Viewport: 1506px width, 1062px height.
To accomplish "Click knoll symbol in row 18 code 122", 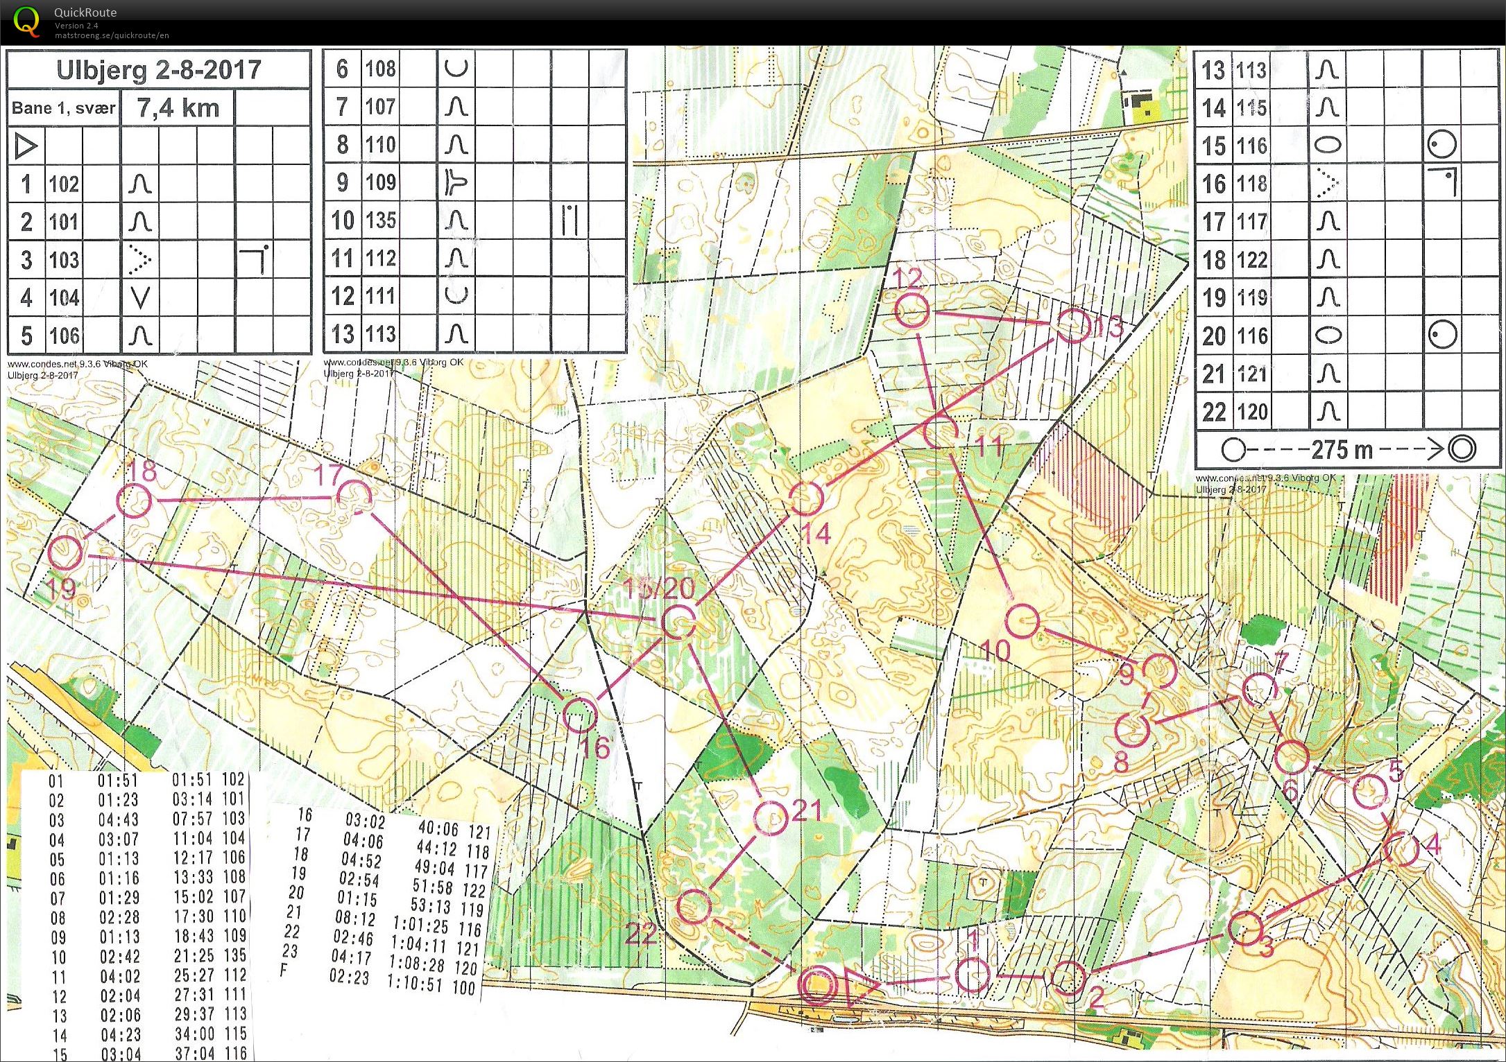I will tap(1327, 259).
